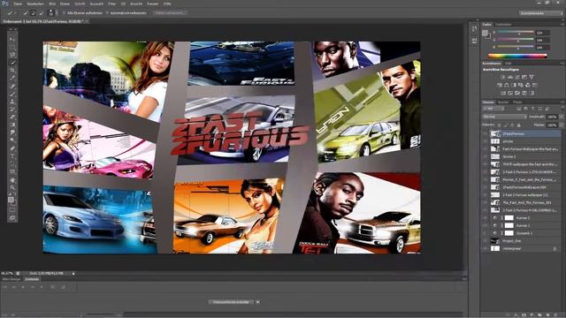566x318 pixels.
Task: Click create new layer icon in Layers panel
Action: [547, 314]
